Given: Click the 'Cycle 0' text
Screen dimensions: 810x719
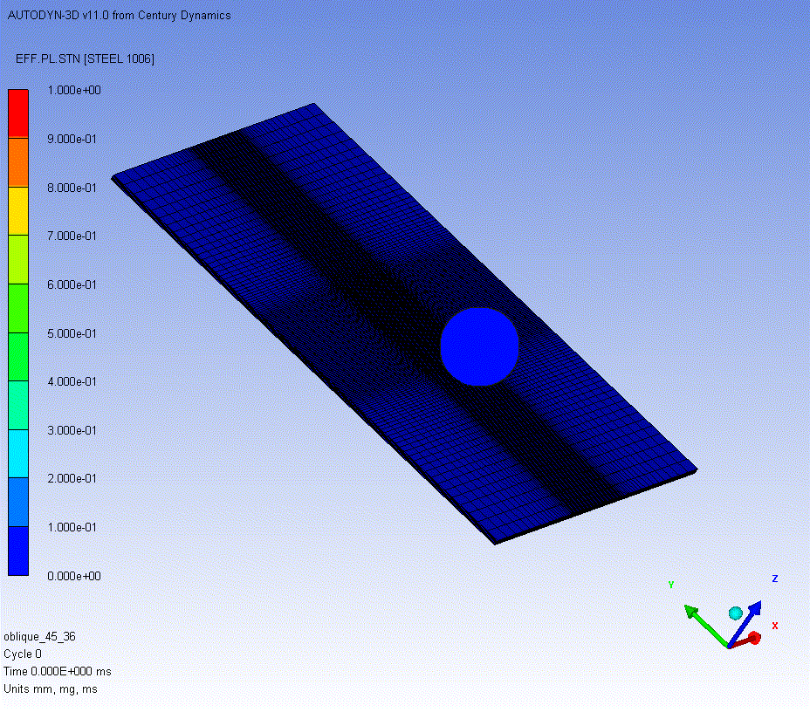Looking at the screenshot, I should [22, 654].
